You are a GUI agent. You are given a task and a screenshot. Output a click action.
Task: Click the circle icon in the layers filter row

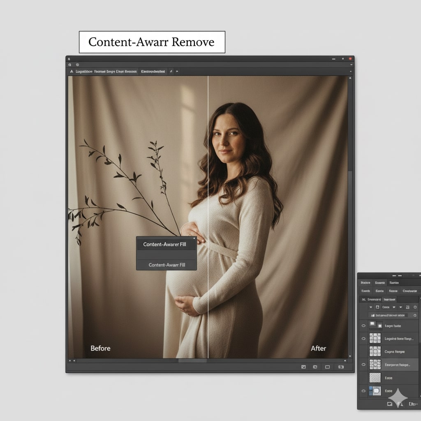pos(415,307)
